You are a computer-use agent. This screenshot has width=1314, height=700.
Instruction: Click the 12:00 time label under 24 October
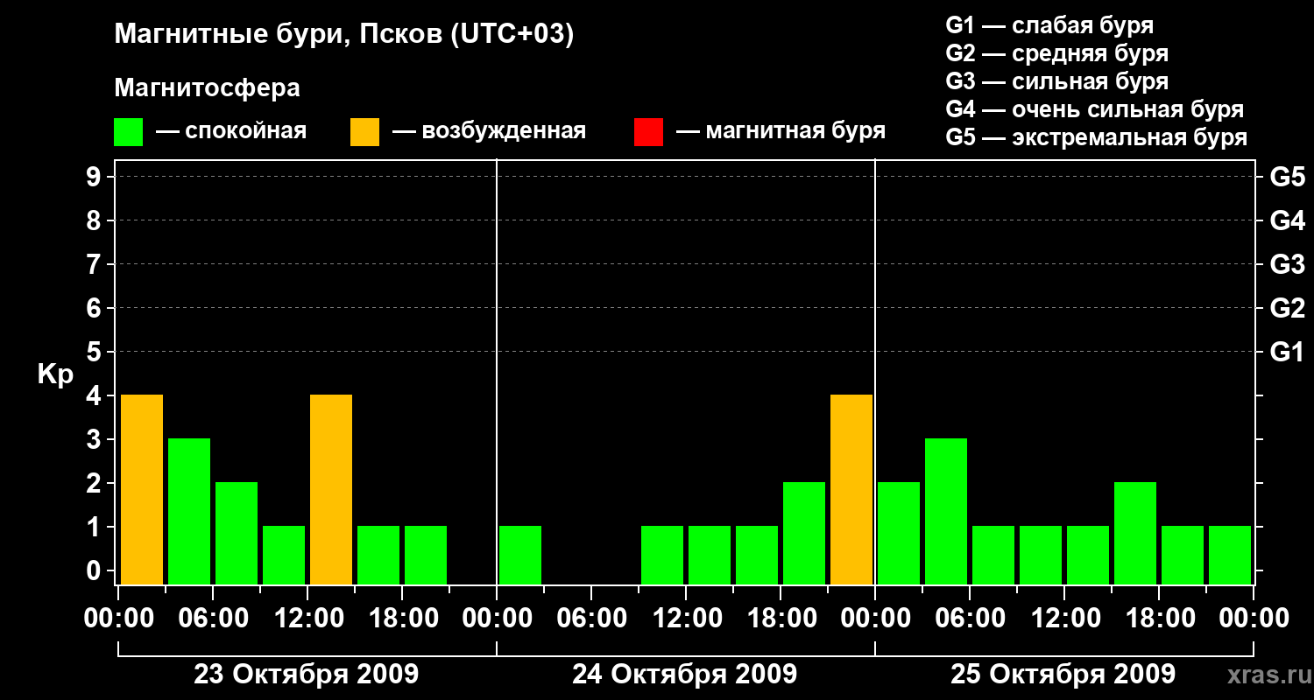tap(686, 619)
